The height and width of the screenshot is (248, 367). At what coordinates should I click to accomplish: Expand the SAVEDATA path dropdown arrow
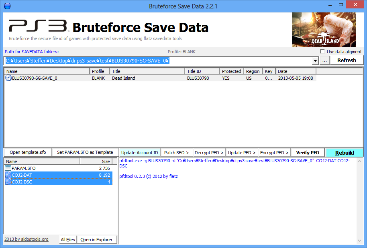click(x=315, y=60)
